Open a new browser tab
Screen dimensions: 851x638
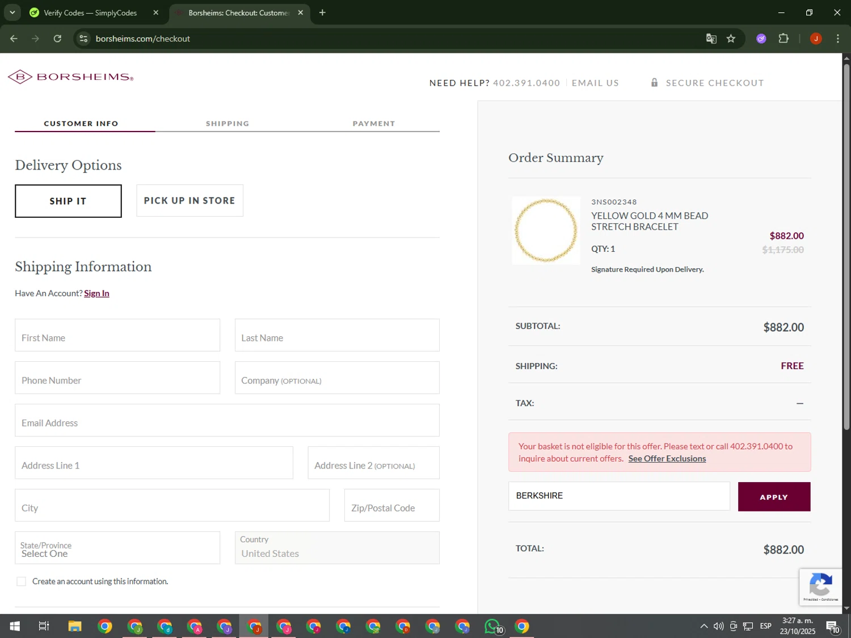[x=322, y=12]
